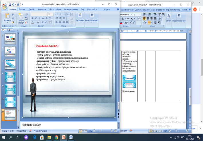Clear formatting icon in PowerPoint Шрифт group
Image resolution: width=203 pixels, height=141 pixels.
click(50, 22)
